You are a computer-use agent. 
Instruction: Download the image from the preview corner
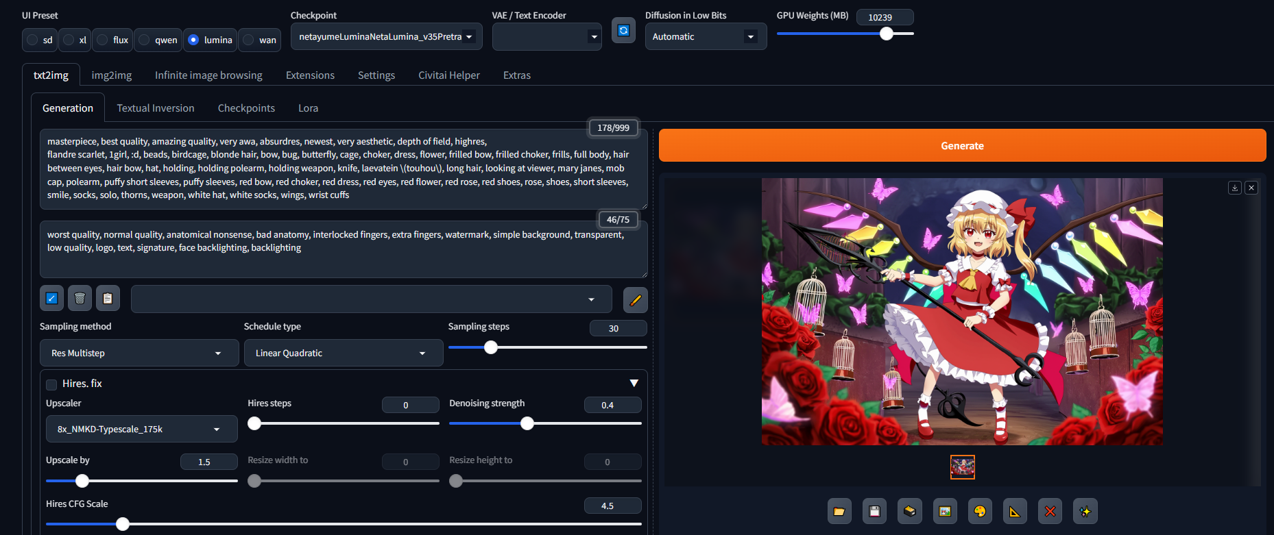point(1235,188)
